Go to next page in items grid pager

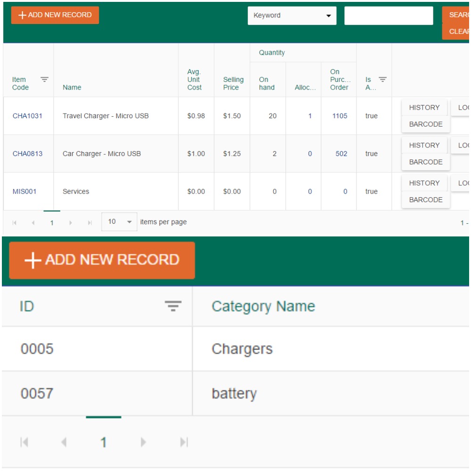[71, 223]
